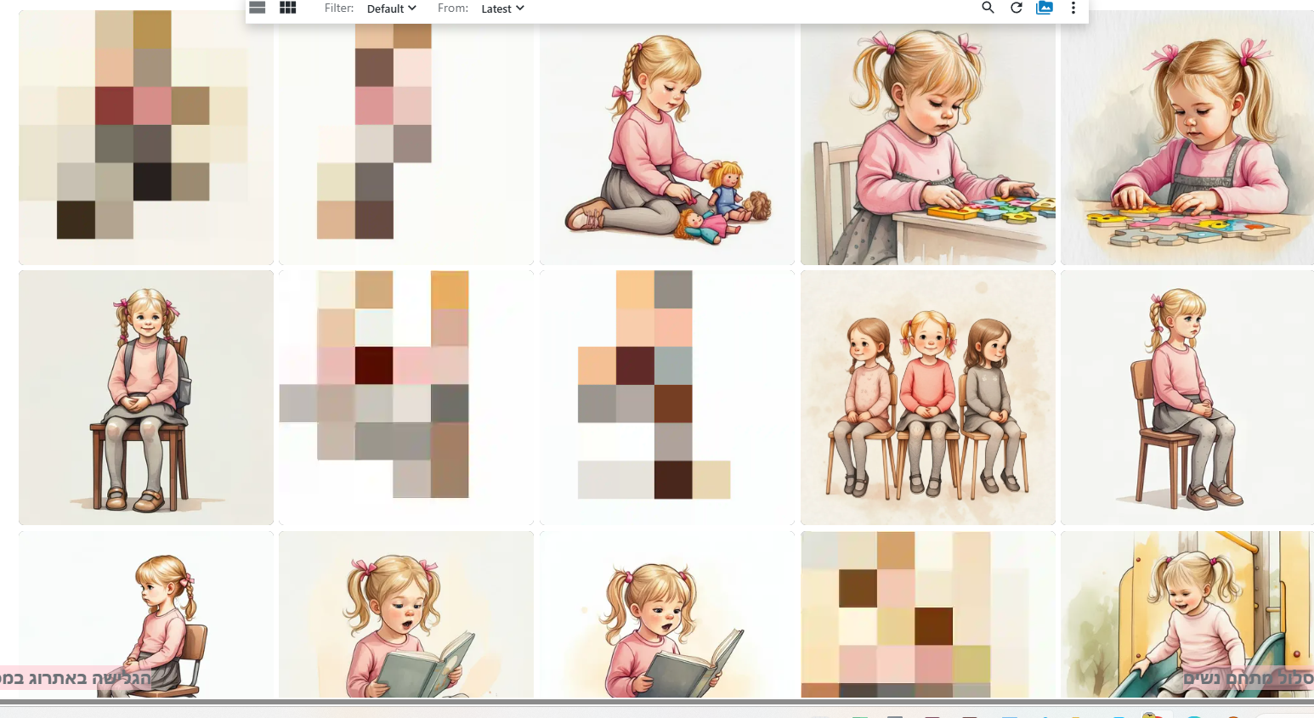Open pixelated thumbnail left of three girls
The width and height of the screenshot is (1314, 718).
click(667, 398)
